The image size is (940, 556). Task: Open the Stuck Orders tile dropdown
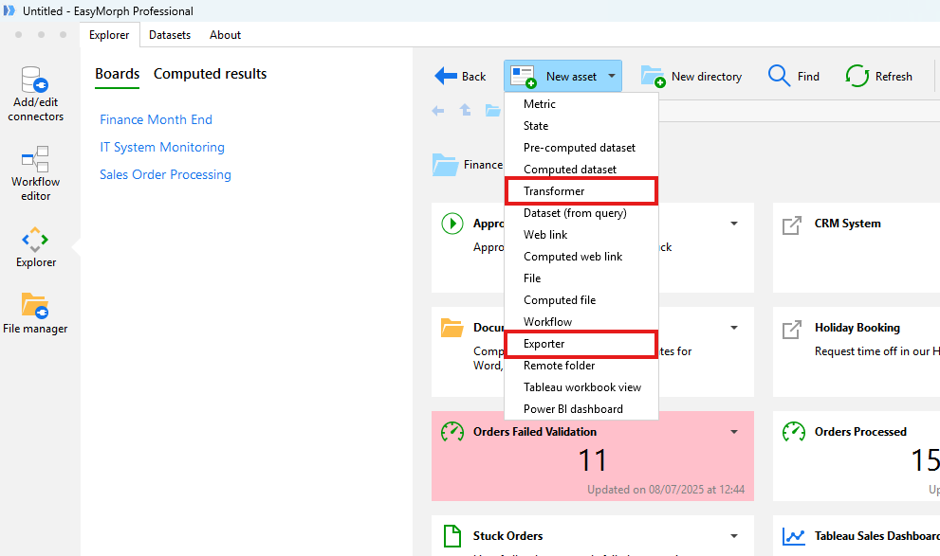pos(733,535)
